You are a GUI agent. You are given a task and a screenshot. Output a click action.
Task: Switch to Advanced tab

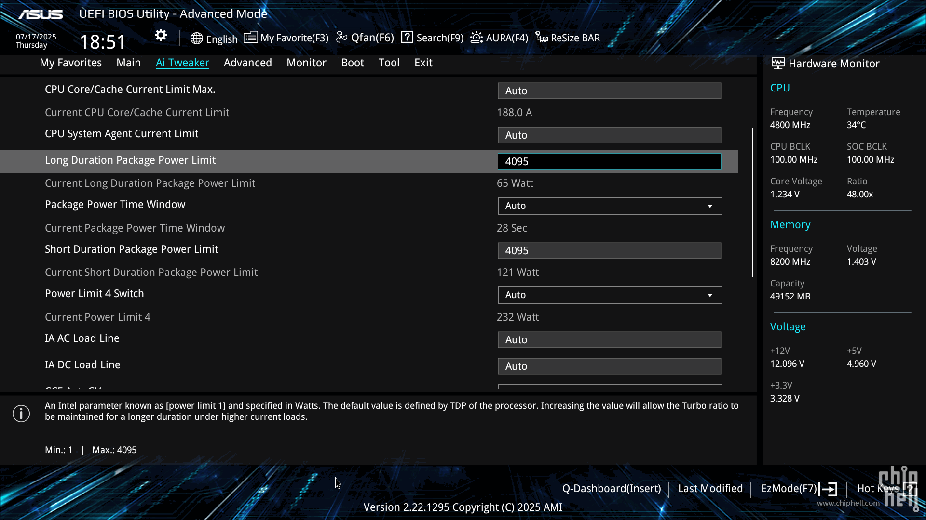tap(248, 63)
